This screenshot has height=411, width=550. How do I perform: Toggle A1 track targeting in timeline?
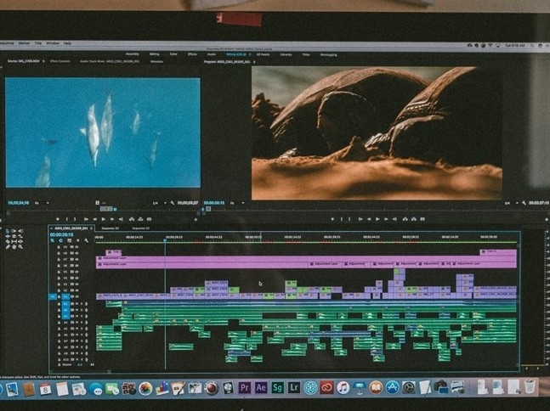(x=65, y=304)
